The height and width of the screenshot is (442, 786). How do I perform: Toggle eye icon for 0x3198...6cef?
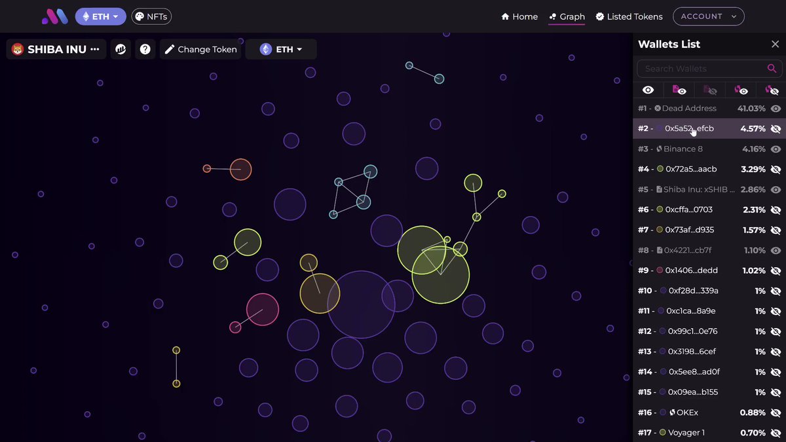776,352
